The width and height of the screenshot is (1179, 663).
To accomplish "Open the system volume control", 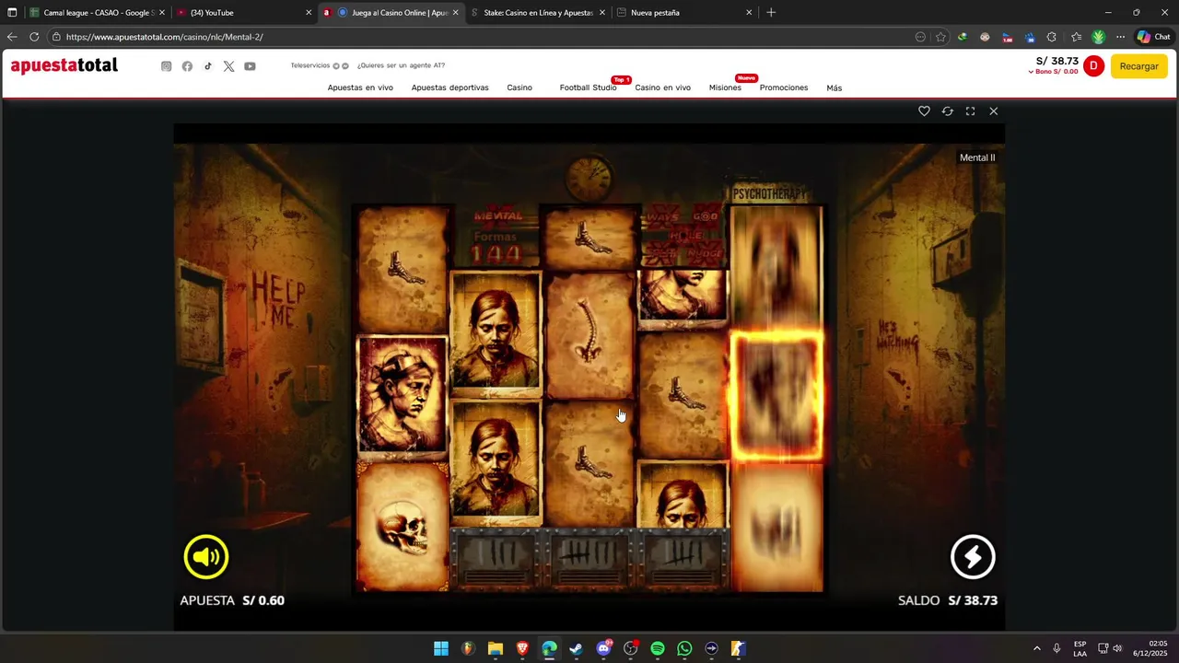I will point(1118,649).
